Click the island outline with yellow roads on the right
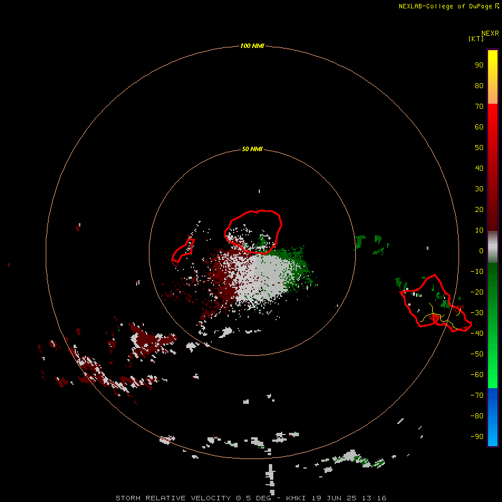Screen dimensions: 502x502 [436, 302]
